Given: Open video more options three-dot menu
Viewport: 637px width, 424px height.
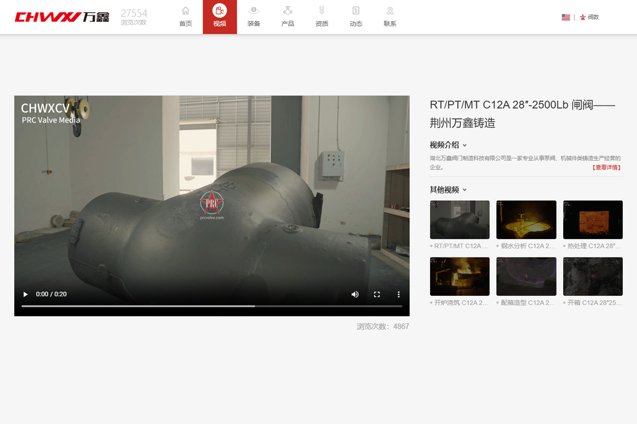Looking at the screenshot, I should tap(399, 294).
